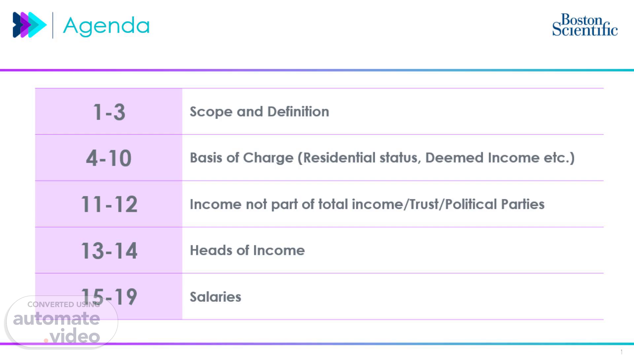Open the Salaries agenda item

click(215, 297)
